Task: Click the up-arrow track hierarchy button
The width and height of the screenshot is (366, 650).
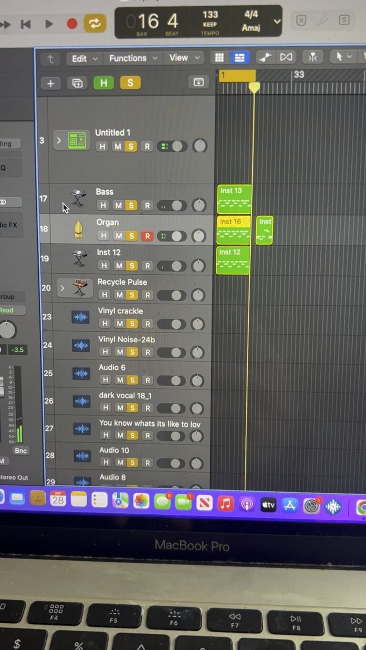Action: [x=51, y=59]
